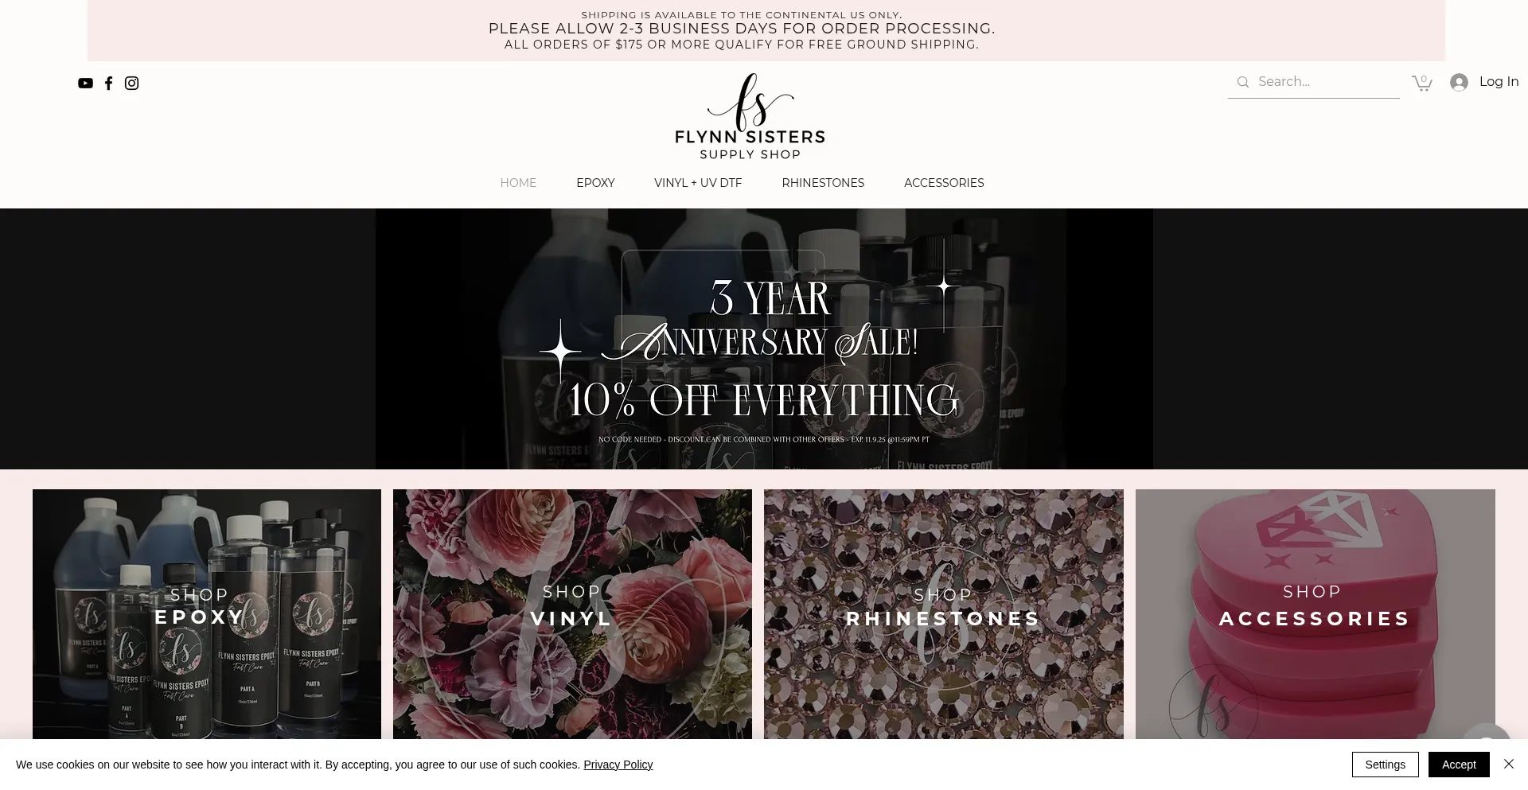Click the Log In user avatar icon
Screen dimensions: 1528x790
(x=1459, y=83)
